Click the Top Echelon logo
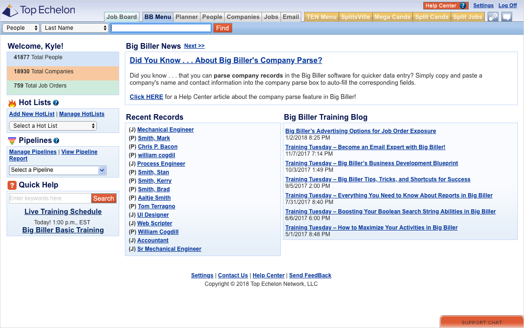This screenshot has height=328, width=524. click(41, 10)
